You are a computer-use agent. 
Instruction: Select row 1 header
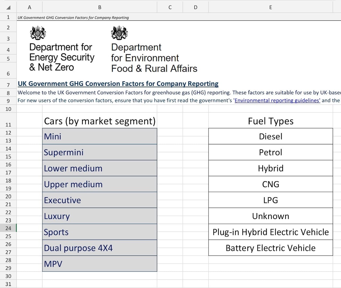coord(8,17)
